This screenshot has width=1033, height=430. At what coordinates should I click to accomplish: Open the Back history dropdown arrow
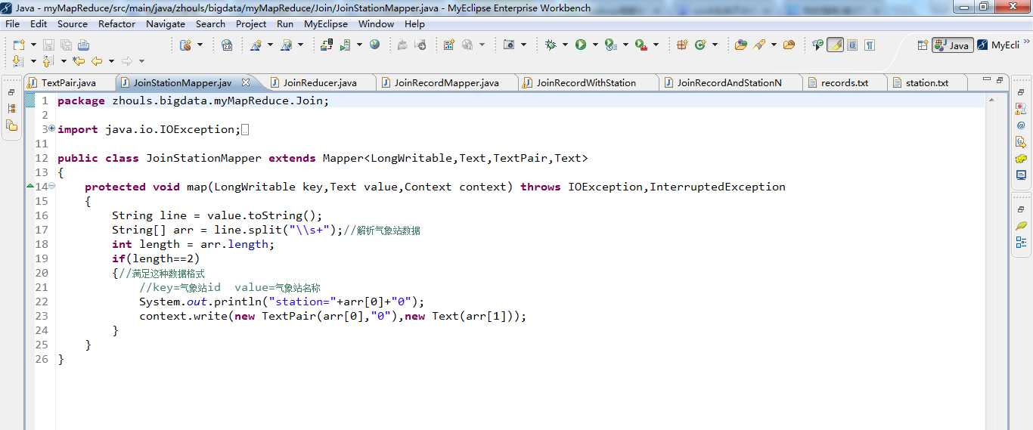[111, 61]
